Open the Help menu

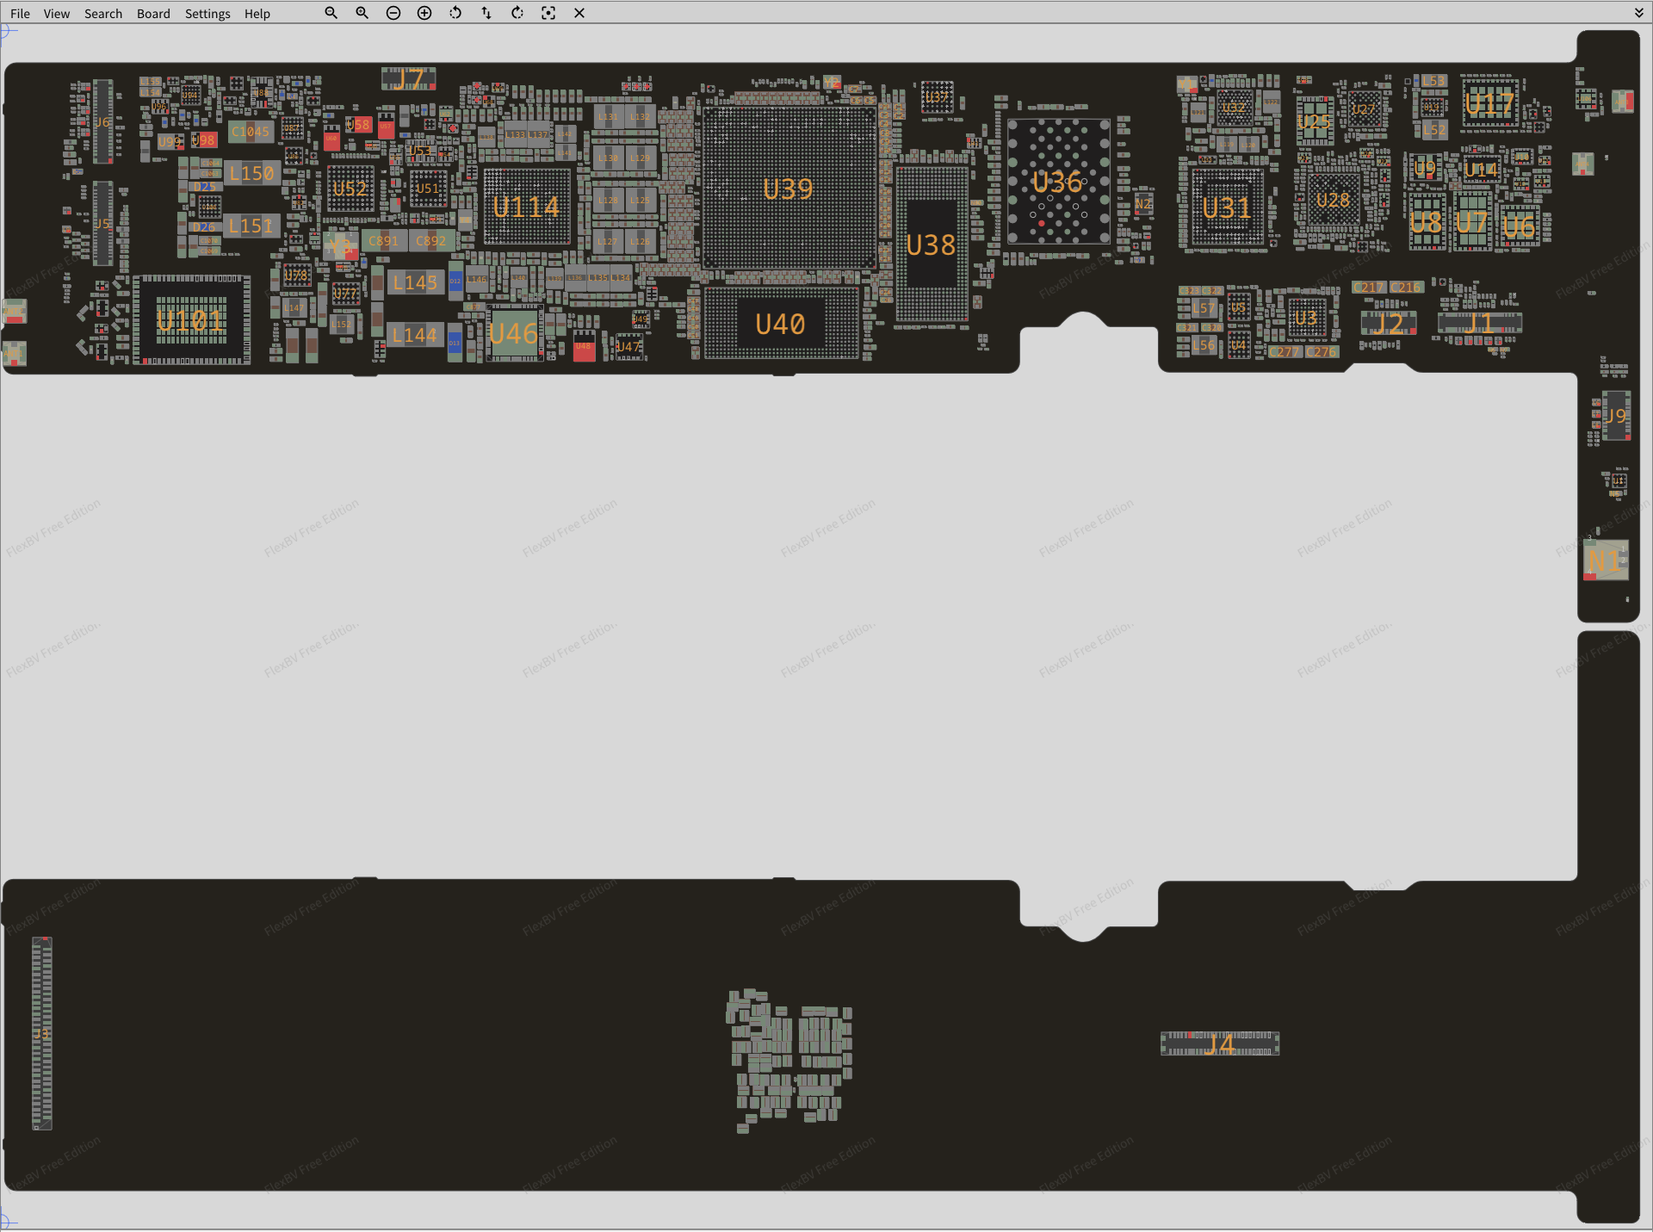click(257, 14)
